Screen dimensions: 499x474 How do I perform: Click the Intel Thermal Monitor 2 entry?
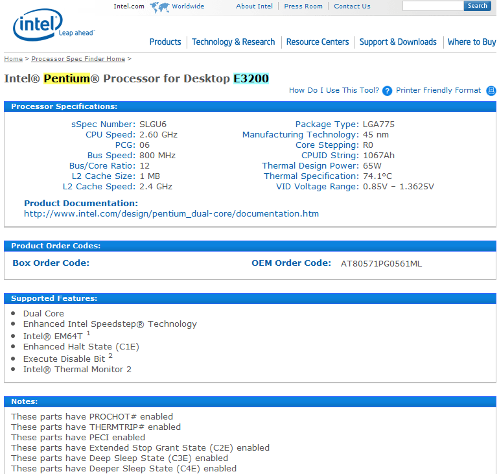pyautogui.click(x=77, y=369)
